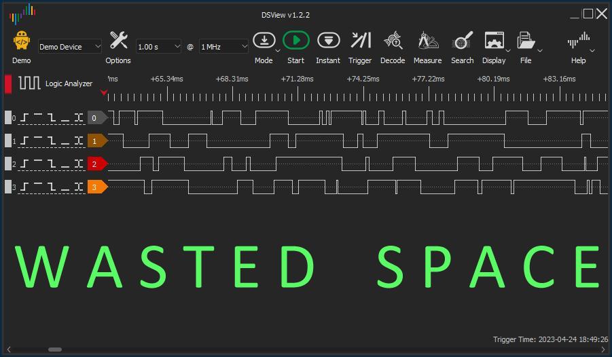
Task: Open the Measure tool icon
Action: click(x=428, y=40)
